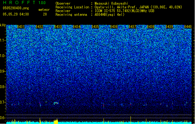Click the meteor count value 28
195x124 pixels.
tap(45, 14)
